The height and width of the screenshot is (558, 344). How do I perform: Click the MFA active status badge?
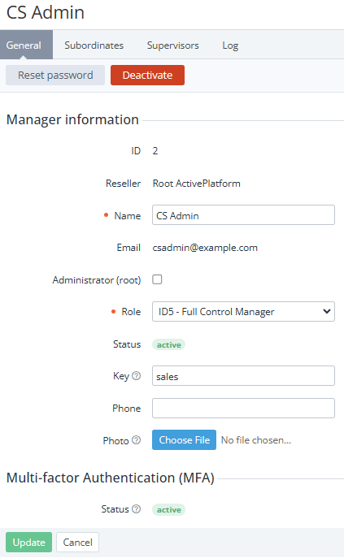tap(169, 509)
